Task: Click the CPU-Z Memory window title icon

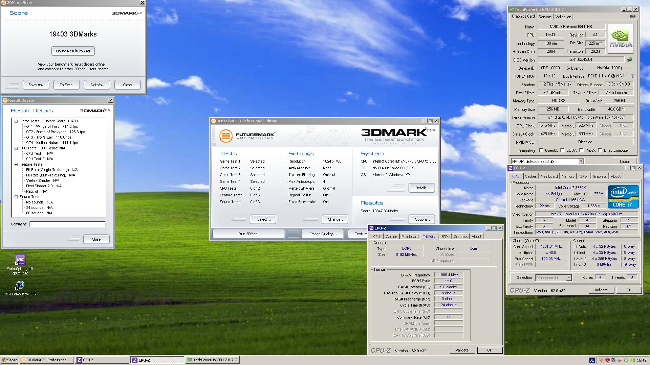Action: click(371, 228)
